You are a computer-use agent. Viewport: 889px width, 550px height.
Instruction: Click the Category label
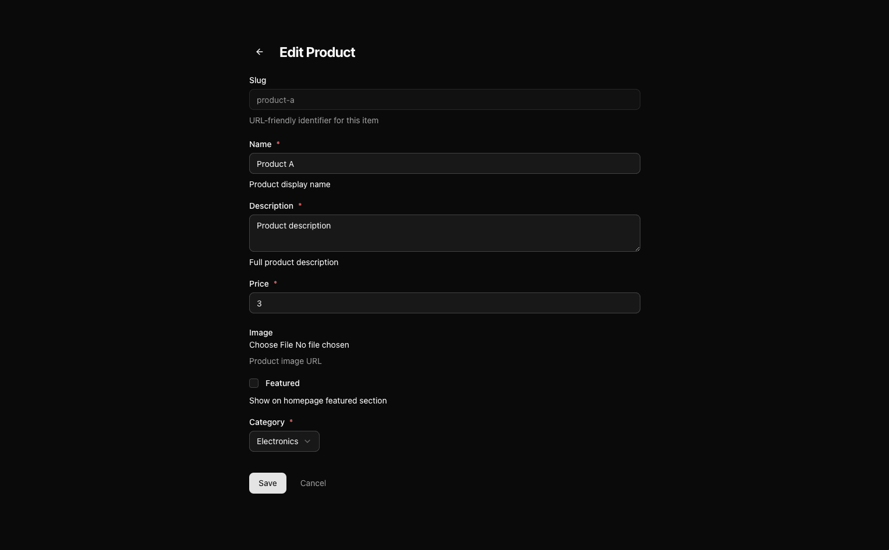click(267, 422)
